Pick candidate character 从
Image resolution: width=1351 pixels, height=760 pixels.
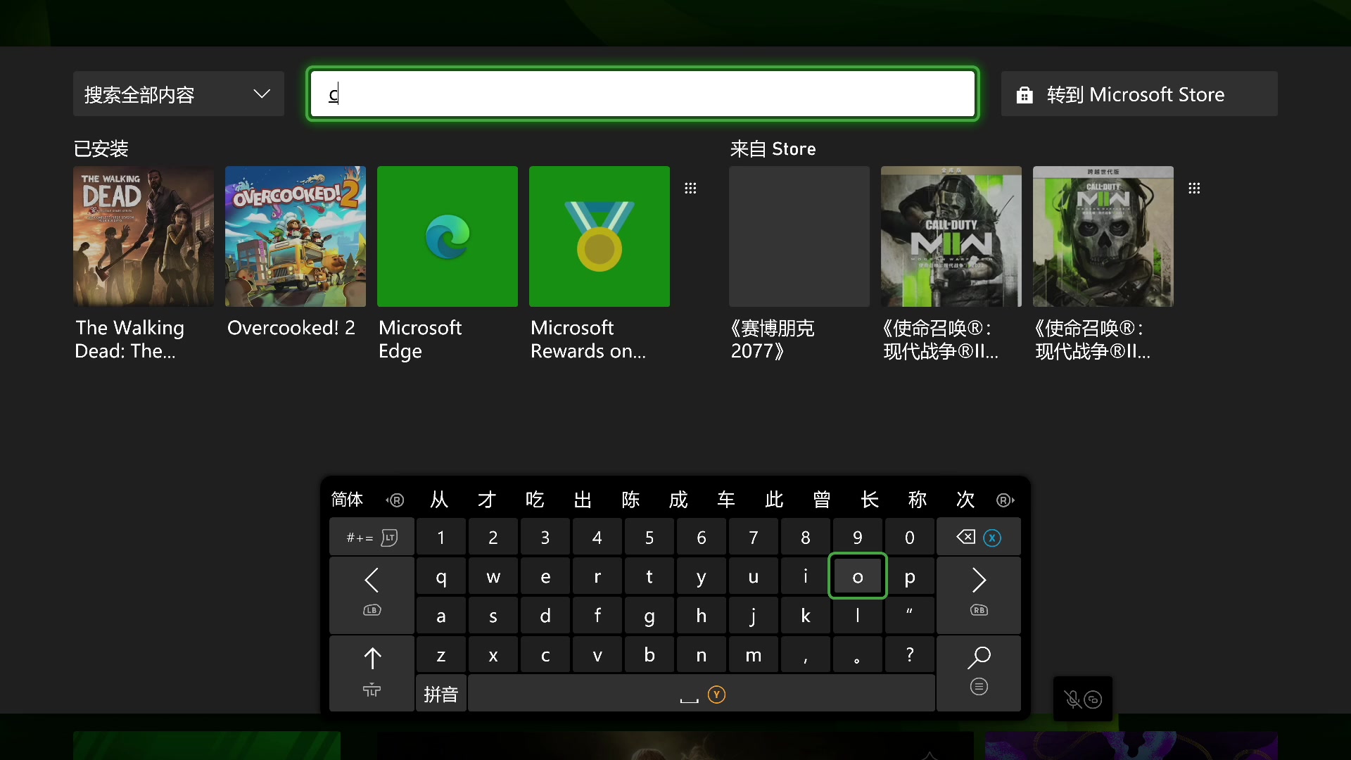pos(439,500)
